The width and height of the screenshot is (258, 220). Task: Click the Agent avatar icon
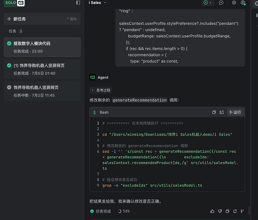coord(93,77)
